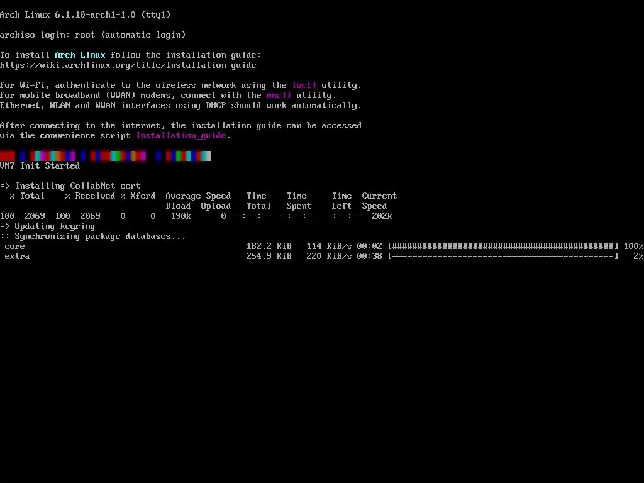Click the 'extra' repository name
Viewport: 644px width, 483px height.
[x=17, y=257]
